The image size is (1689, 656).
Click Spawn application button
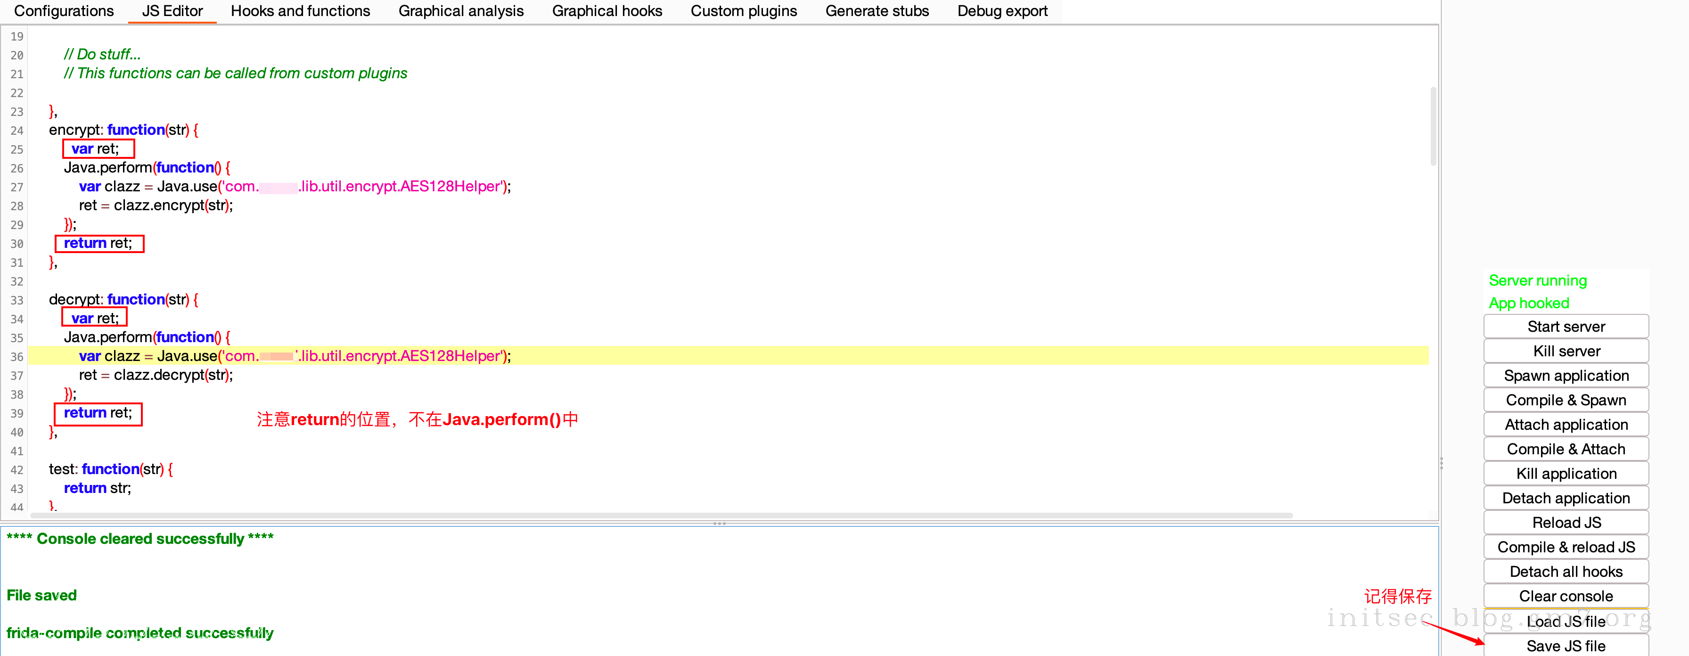coord(1566,376)
